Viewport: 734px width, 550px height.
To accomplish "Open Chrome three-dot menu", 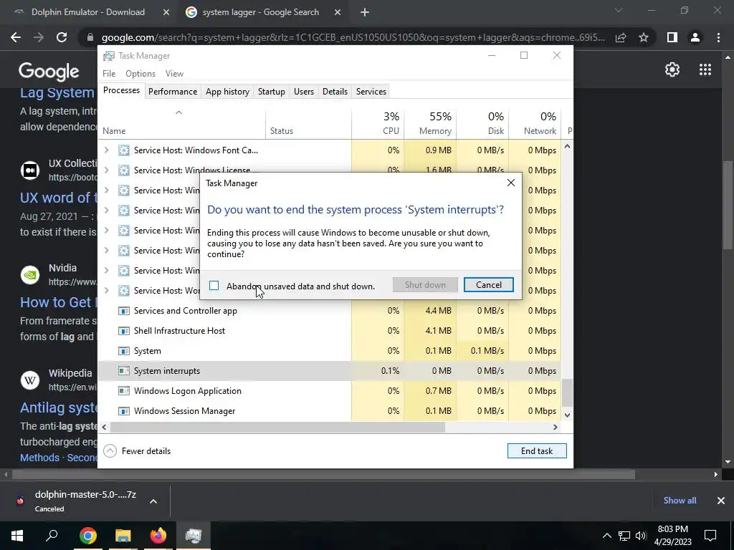I will 718,37.
